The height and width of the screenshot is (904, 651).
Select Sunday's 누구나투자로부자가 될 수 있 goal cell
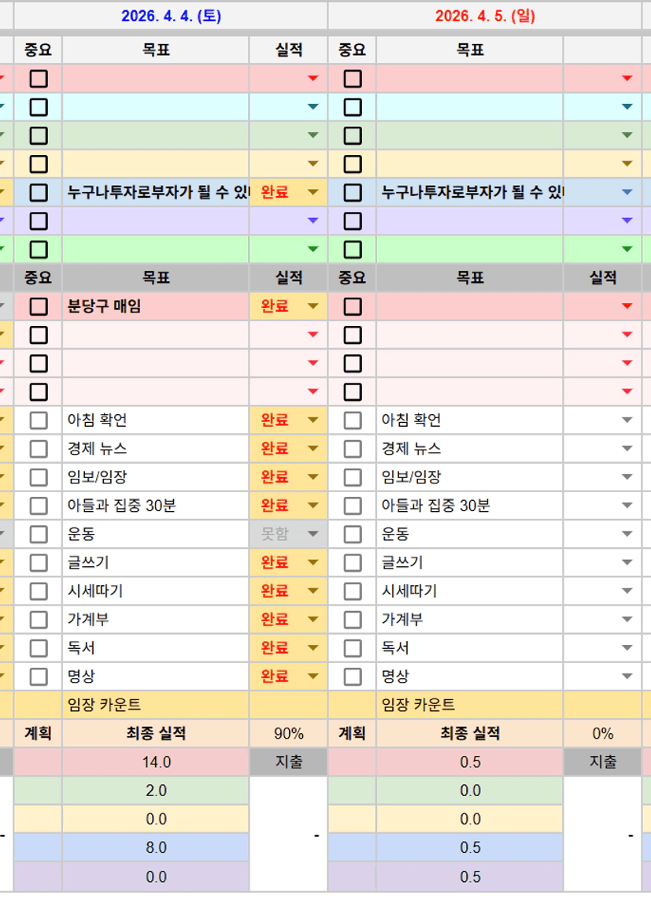(470, 192)
